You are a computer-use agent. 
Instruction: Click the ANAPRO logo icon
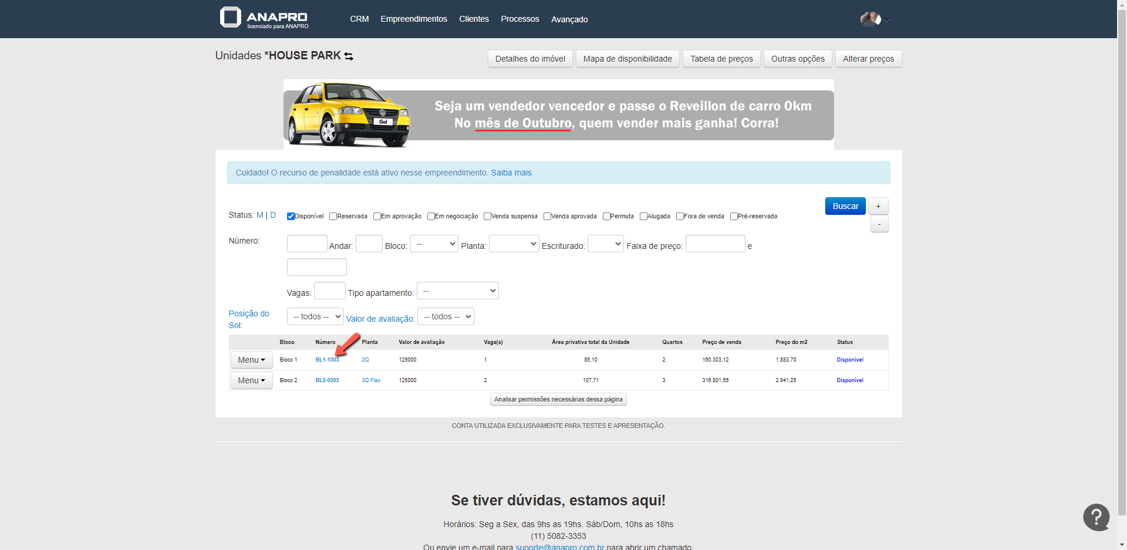[230, 18]
